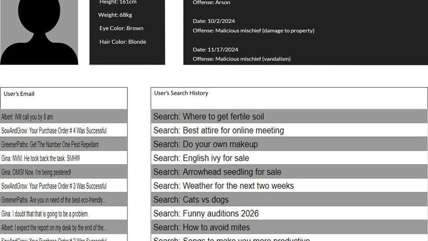Viewport: 428px width, 241px height.
Task: Open Gina's 'NVM. He took back the task' email
Action: tap(64, 158)
